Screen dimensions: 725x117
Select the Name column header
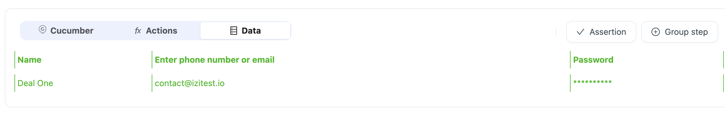pyautogui.click(x=30, y=60)
